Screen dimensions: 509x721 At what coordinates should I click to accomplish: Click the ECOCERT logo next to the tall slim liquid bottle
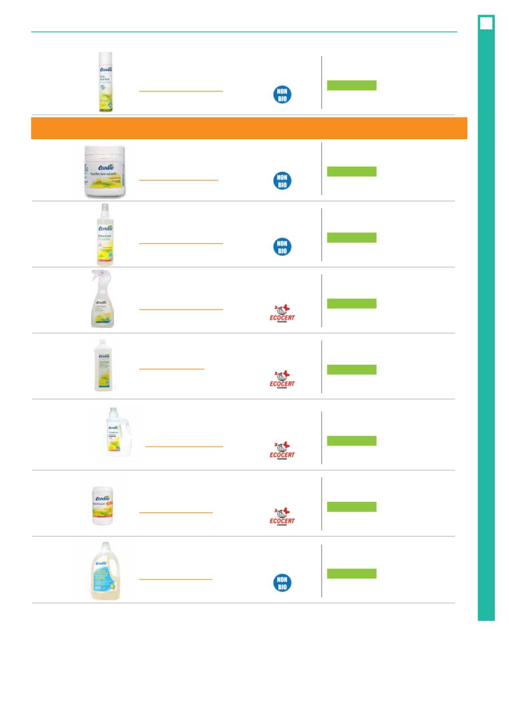(x=282, y=379)
